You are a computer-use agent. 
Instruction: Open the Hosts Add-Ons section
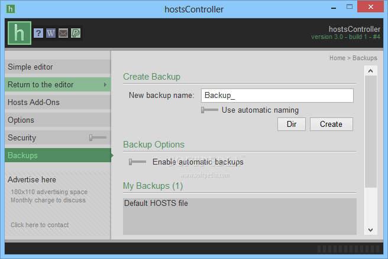57,102
